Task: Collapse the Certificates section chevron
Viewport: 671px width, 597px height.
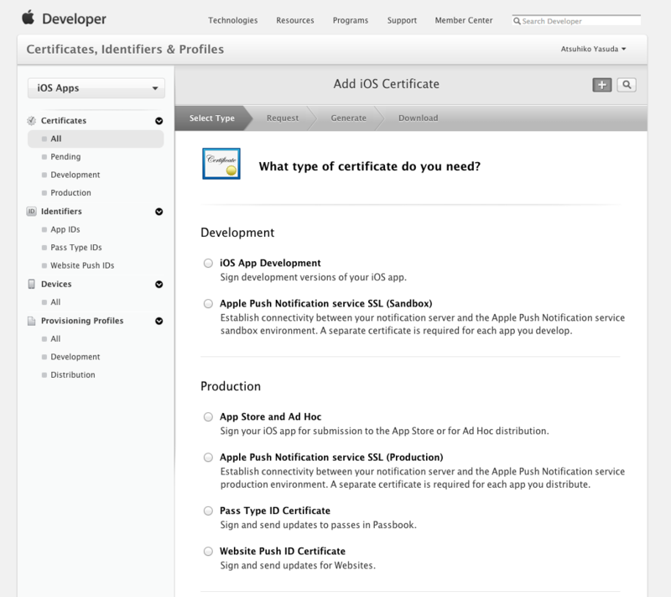Action: [x=159, y=121]
